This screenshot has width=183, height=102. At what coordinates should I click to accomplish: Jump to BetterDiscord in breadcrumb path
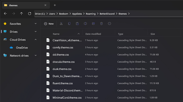[x=107, y=14]
